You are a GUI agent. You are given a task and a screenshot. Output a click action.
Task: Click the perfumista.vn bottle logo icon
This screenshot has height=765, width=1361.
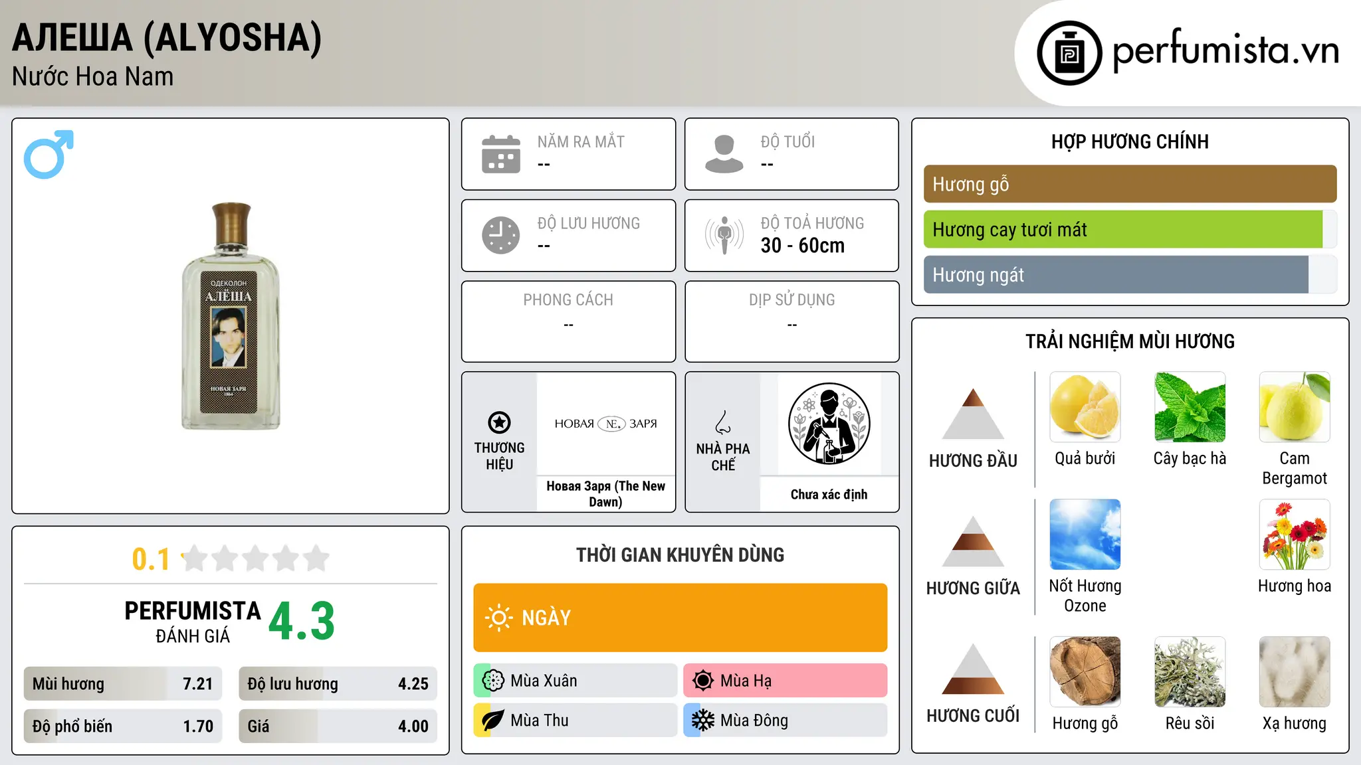(x=1069, y=53)
